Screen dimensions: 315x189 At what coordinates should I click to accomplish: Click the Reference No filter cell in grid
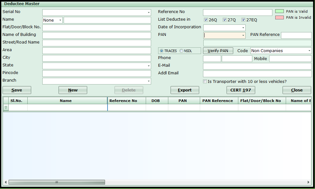pos(127,108)
